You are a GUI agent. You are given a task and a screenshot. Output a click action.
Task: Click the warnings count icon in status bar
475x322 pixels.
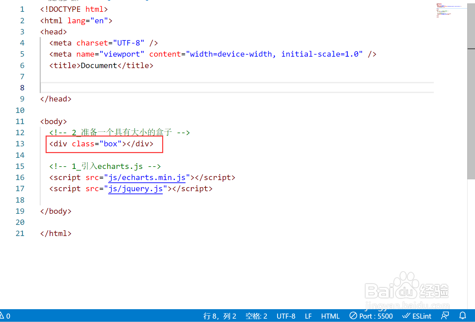(x=5, y=316)
